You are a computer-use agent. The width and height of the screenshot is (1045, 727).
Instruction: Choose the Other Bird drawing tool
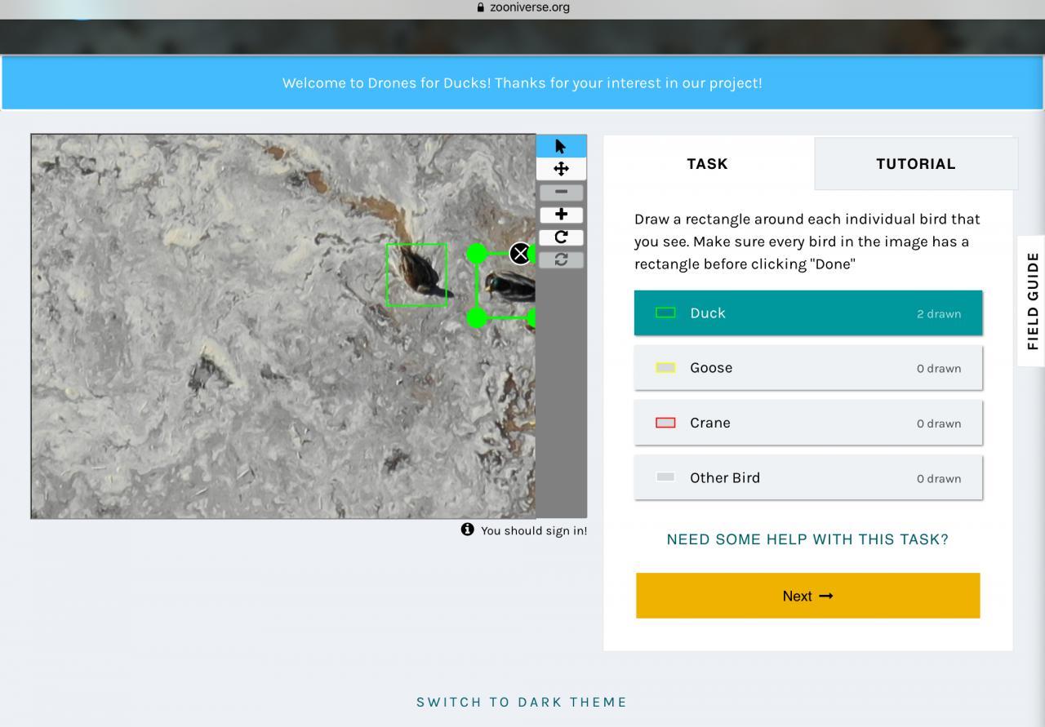tap(808, 477)
